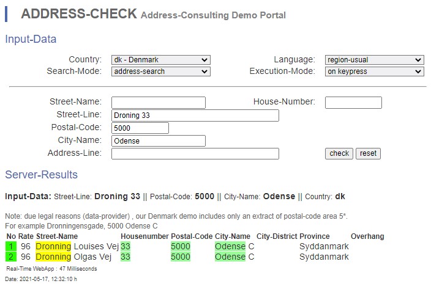Click postal code 5000 in second result
The image size is (431, 289).
pos(180,257)
